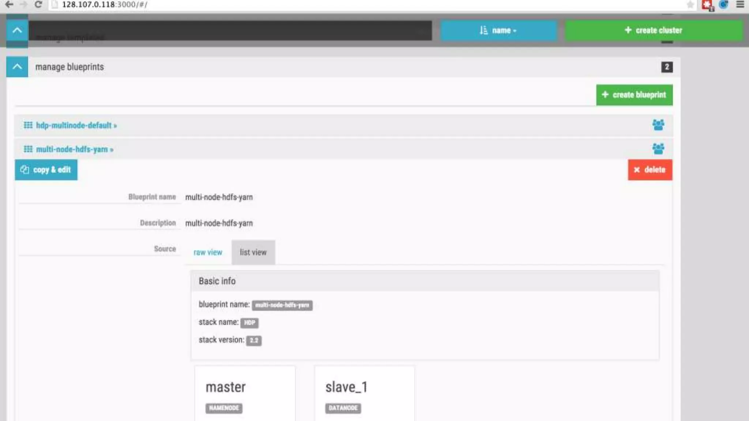This screenshot has width=749, height=421.
Task: Switch to raw view tab
Action: pos(208,253)
